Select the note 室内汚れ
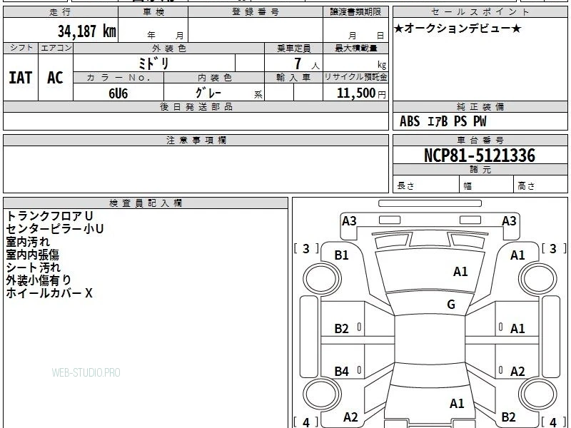The image size is (571, 428). [x=28, y=242]
